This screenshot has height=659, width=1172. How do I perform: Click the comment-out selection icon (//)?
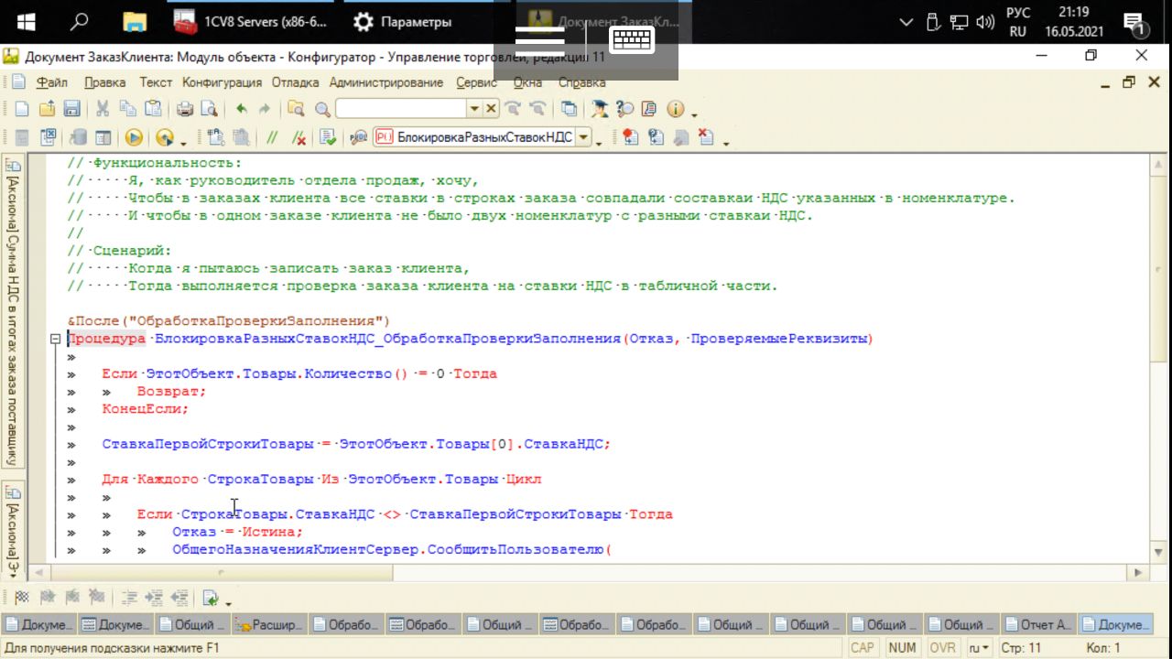[272, 137]
